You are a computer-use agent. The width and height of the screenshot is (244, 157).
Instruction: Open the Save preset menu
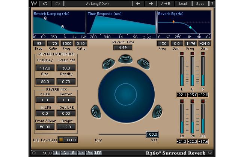[200, 4]
